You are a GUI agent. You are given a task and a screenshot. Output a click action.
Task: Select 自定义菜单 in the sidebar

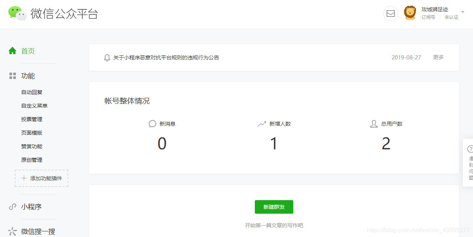(x=34, y=106)
